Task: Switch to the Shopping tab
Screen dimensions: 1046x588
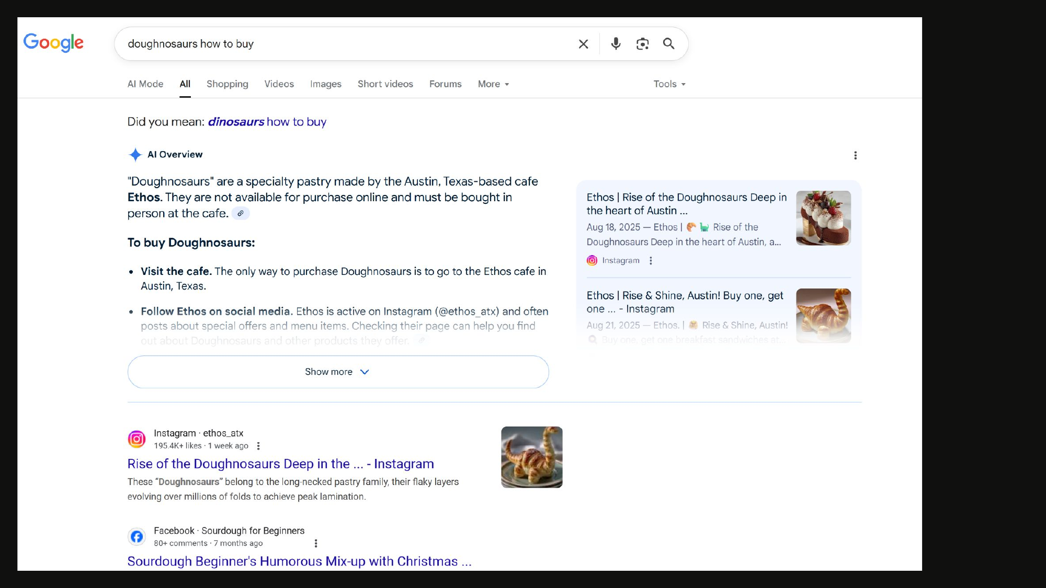Action: (x=227, y=84)
